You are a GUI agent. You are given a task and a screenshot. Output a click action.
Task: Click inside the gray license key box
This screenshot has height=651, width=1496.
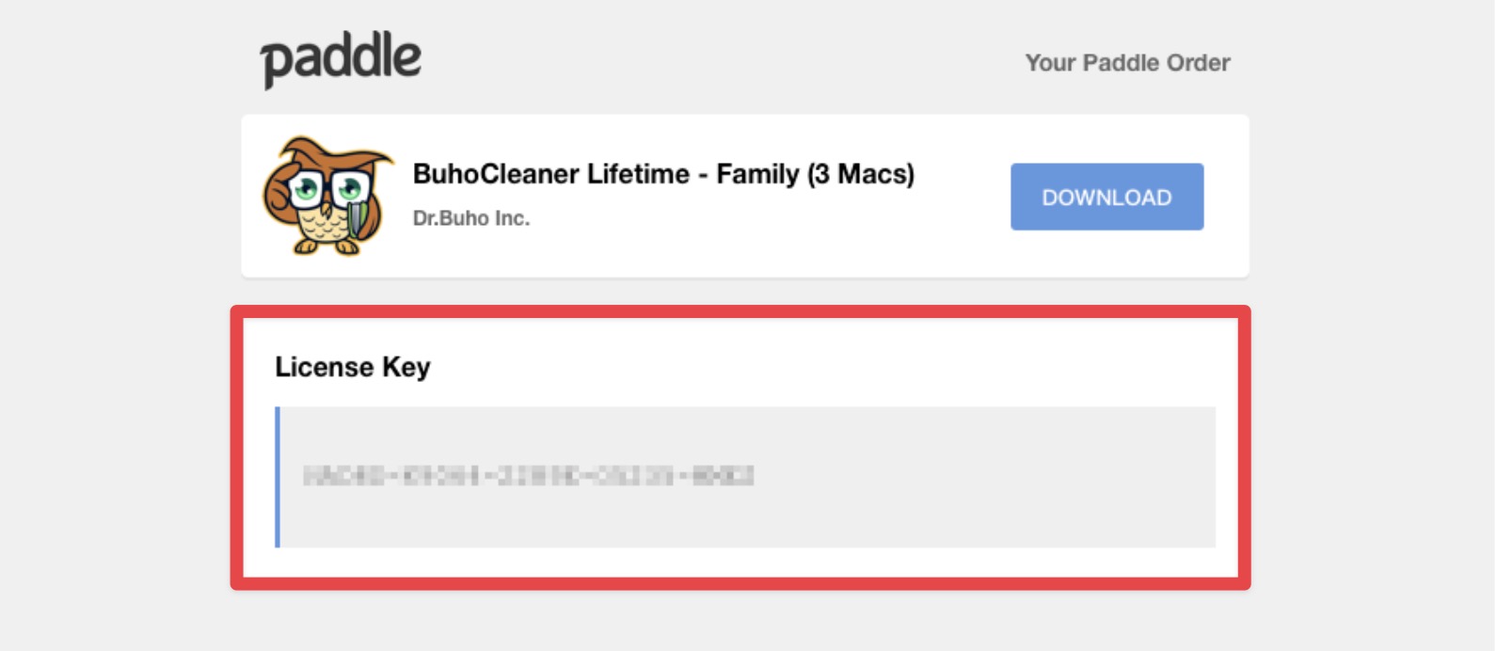[748, 477]
